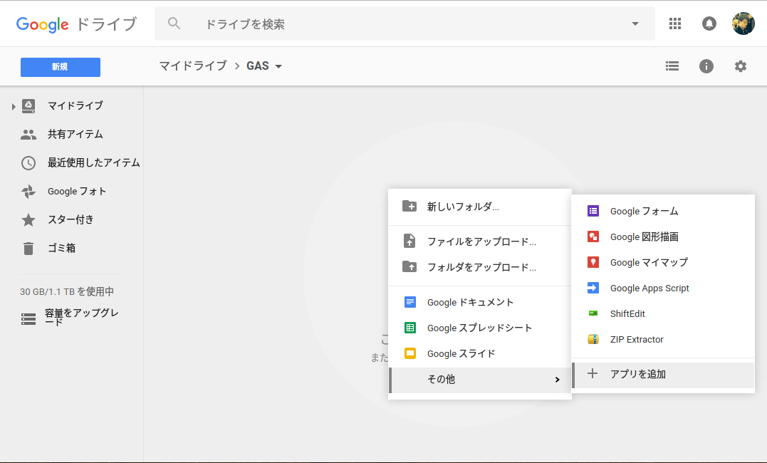Click the Google Forms purple icon
Screen dimensions: 767x463
[593, 211]
